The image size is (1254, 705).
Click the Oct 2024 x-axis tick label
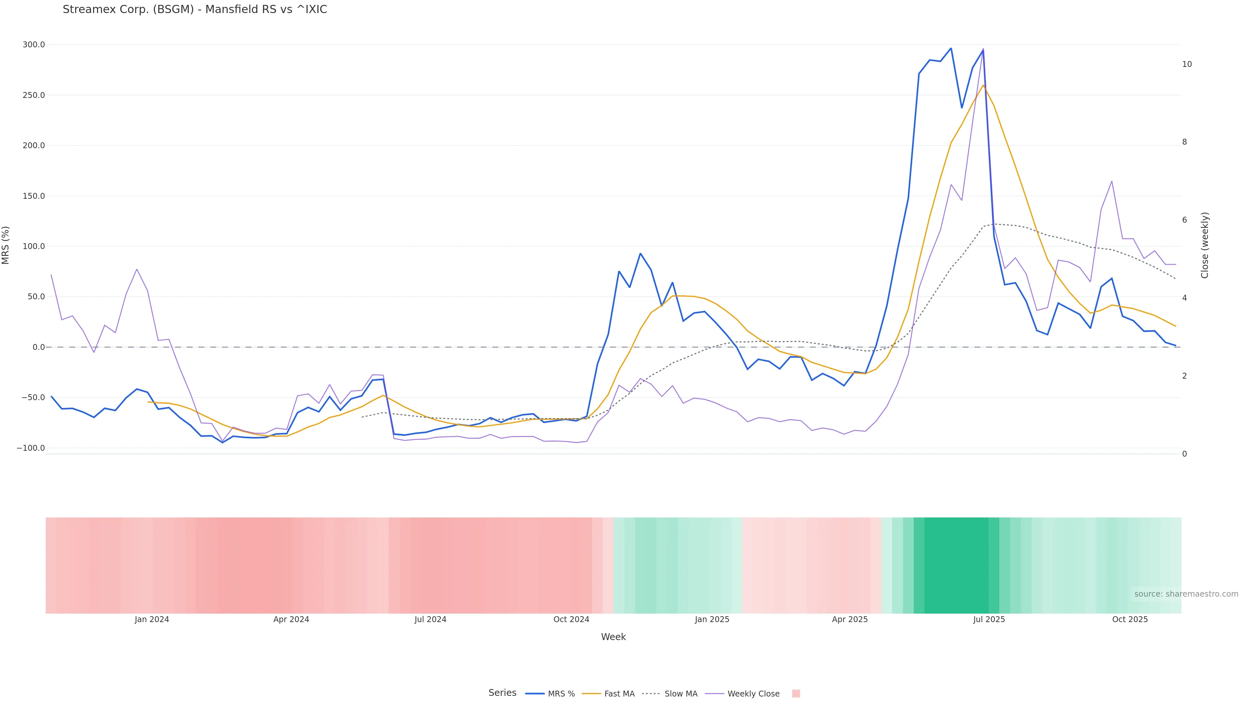tap(571, 619)
